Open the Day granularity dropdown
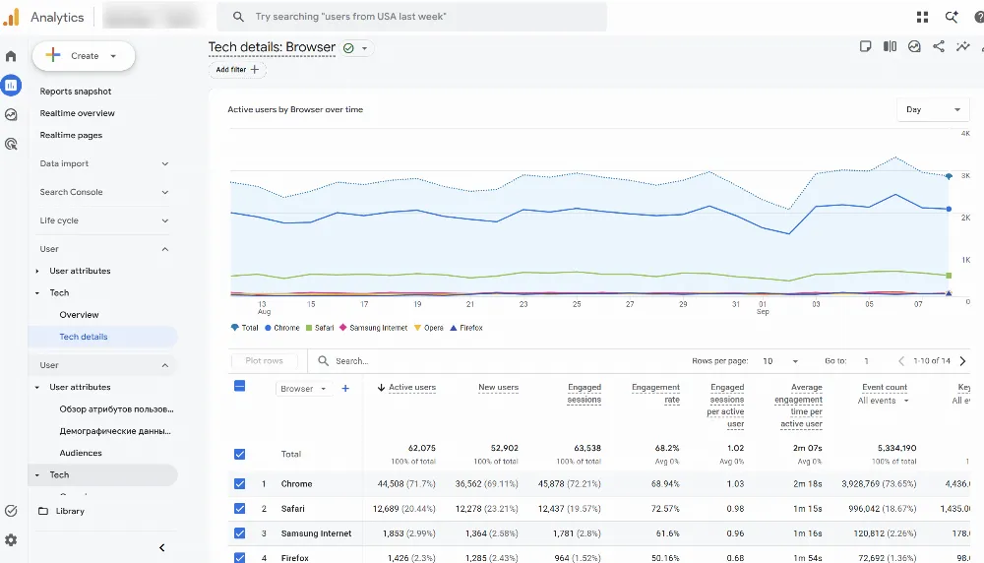Image resolution: width=984 pixels, height=563 pixels. 933,109
